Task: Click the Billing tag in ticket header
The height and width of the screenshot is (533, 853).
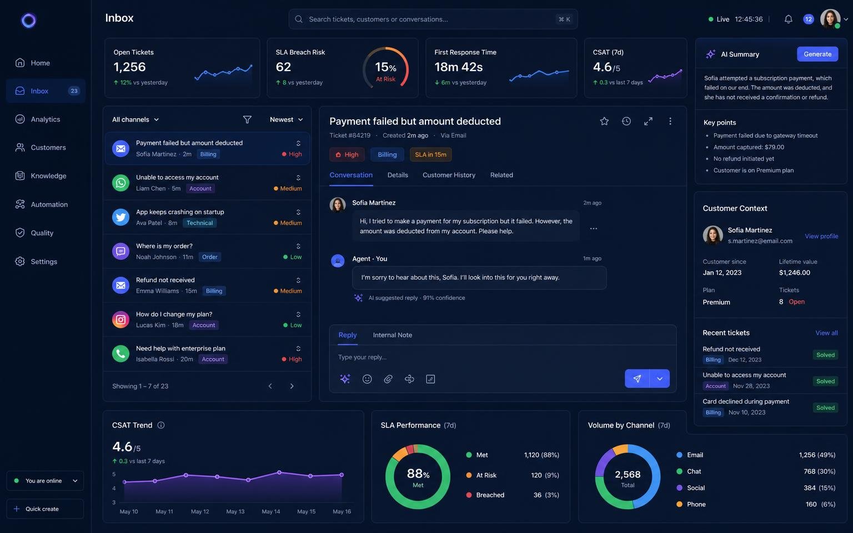Action: point(387,154)
